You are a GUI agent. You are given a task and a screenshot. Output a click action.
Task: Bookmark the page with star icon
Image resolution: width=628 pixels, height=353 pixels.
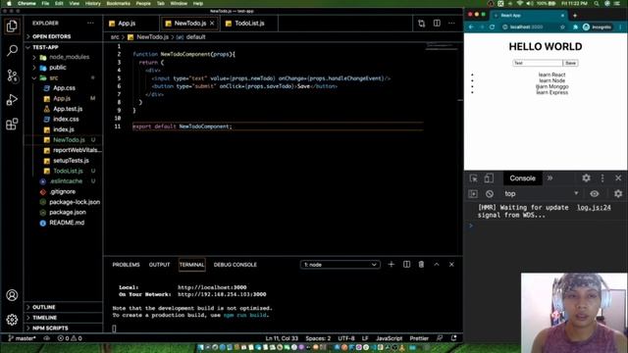coord(562,26)
